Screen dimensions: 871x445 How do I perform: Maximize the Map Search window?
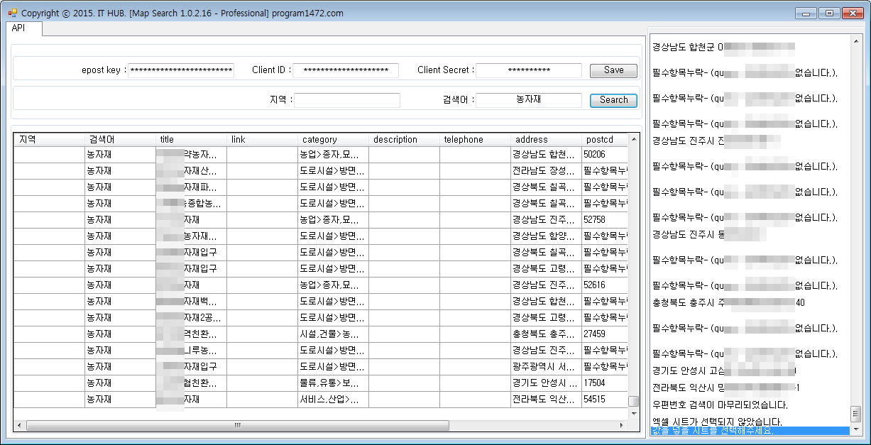point(828,13)
